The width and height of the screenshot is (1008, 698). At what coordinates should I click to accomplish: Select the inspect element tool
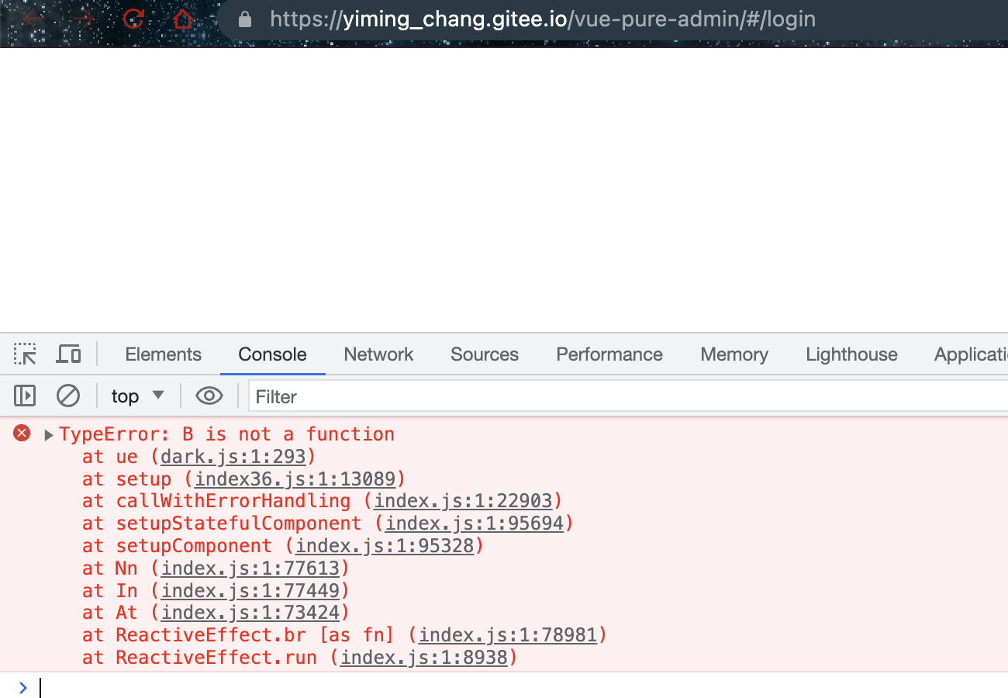pos(24,354)
